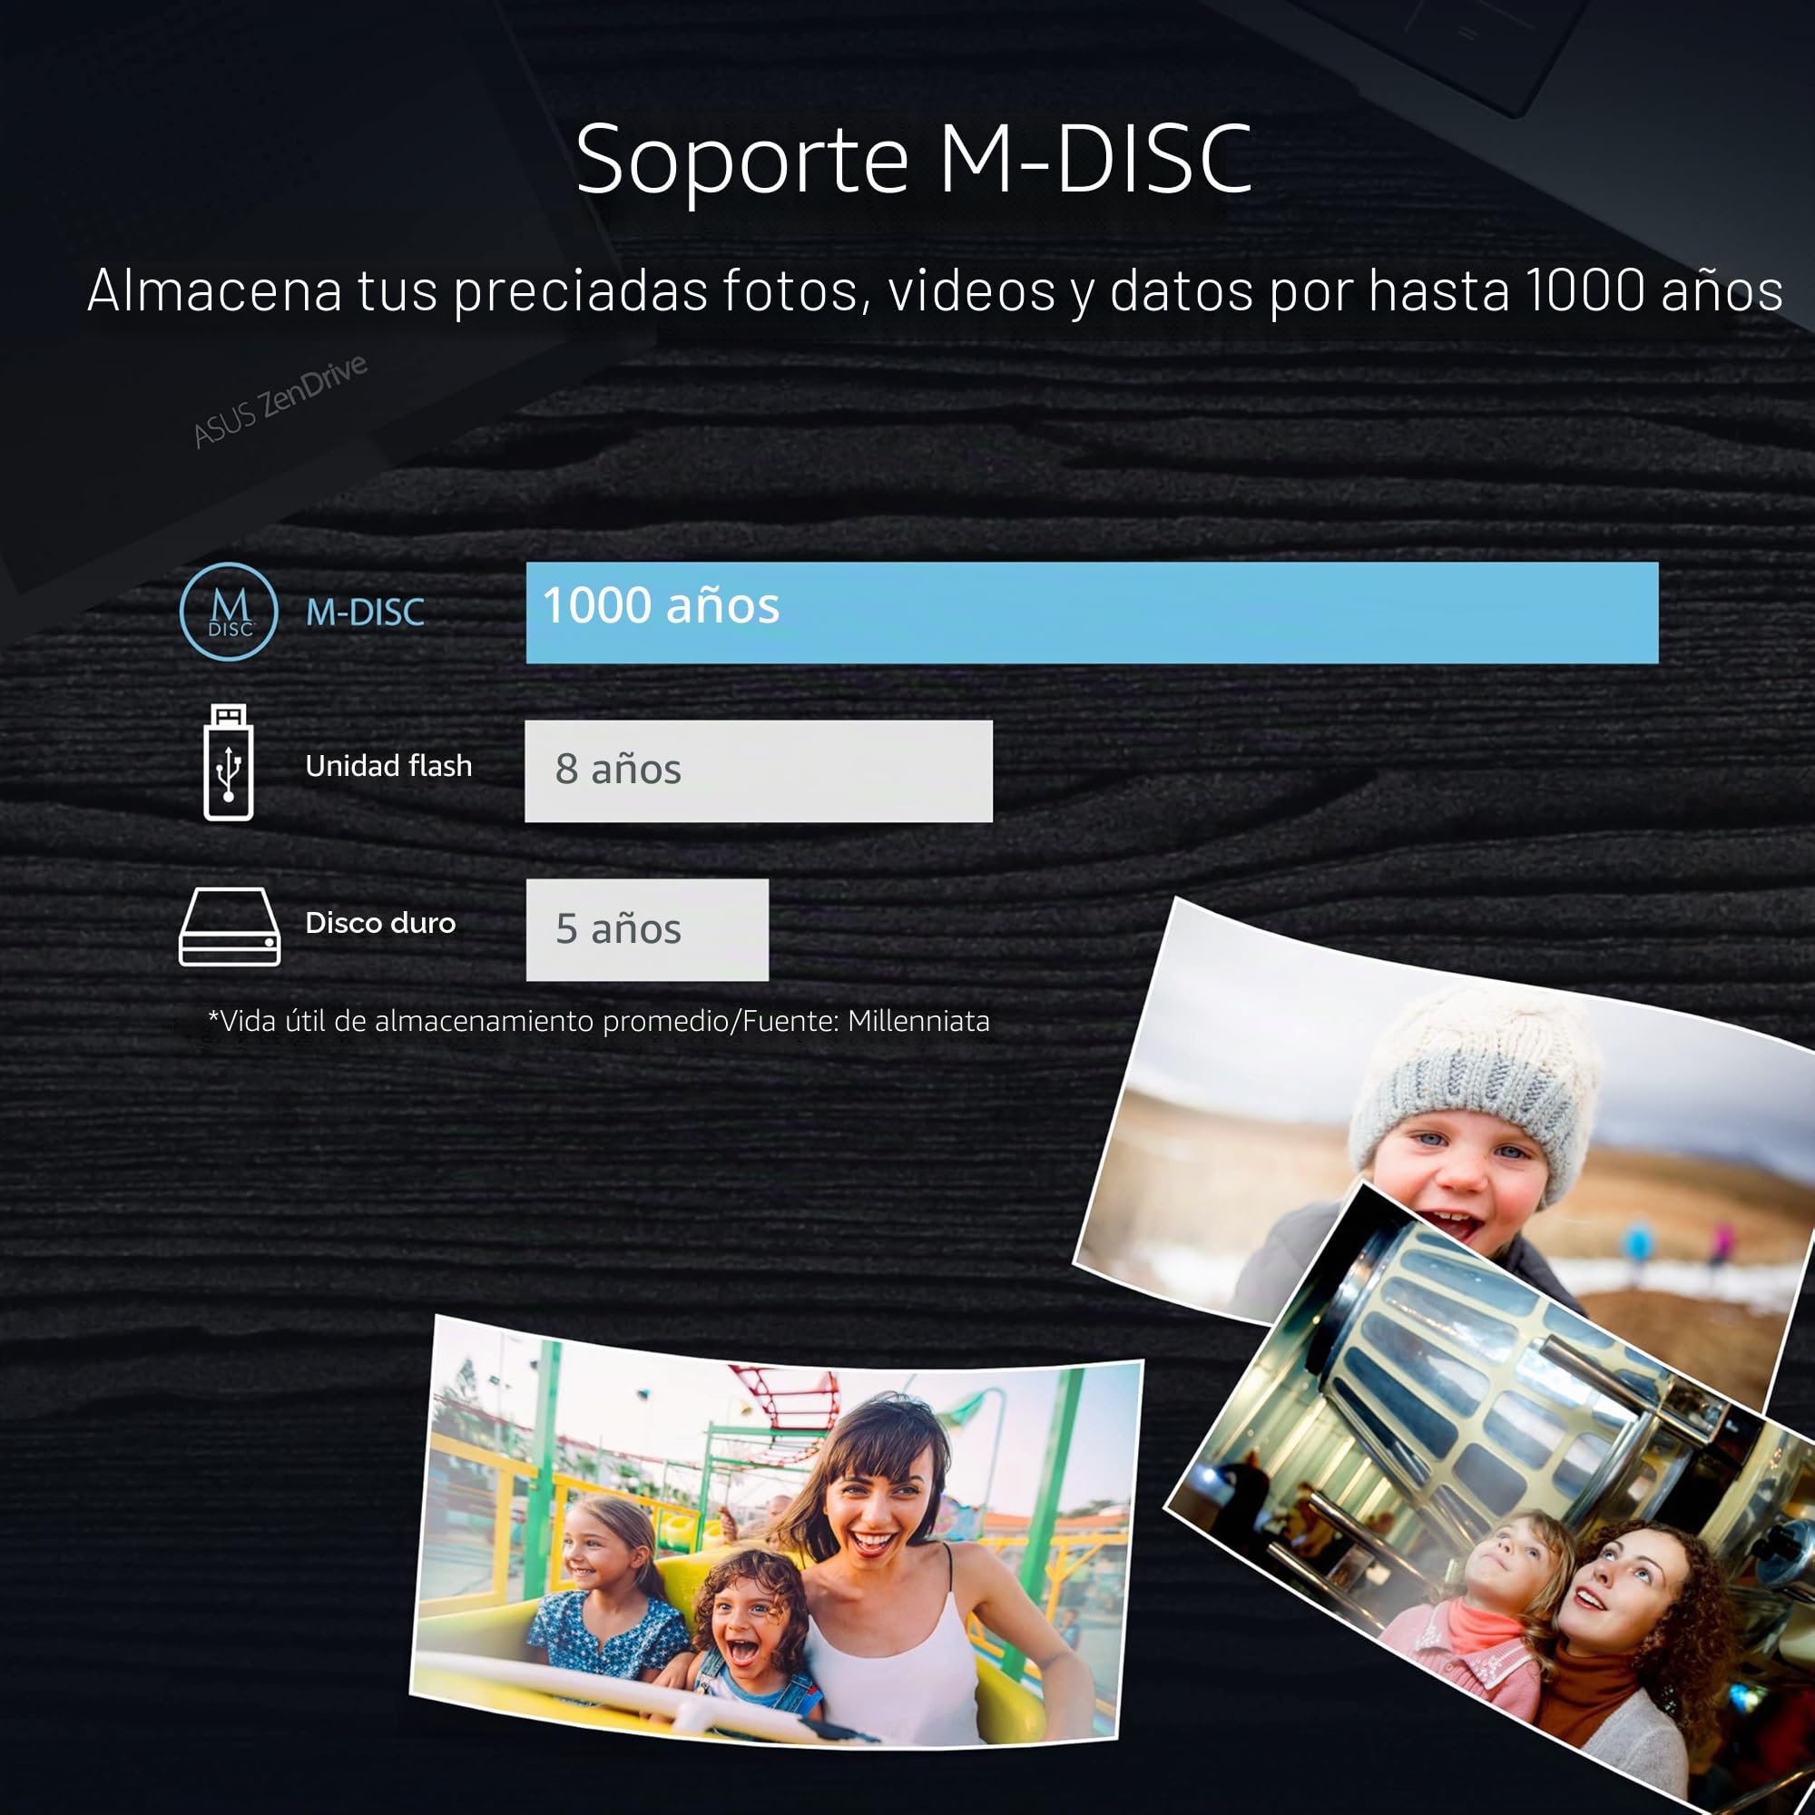Click the USB flash drive icon

click(x=229, y=762)
